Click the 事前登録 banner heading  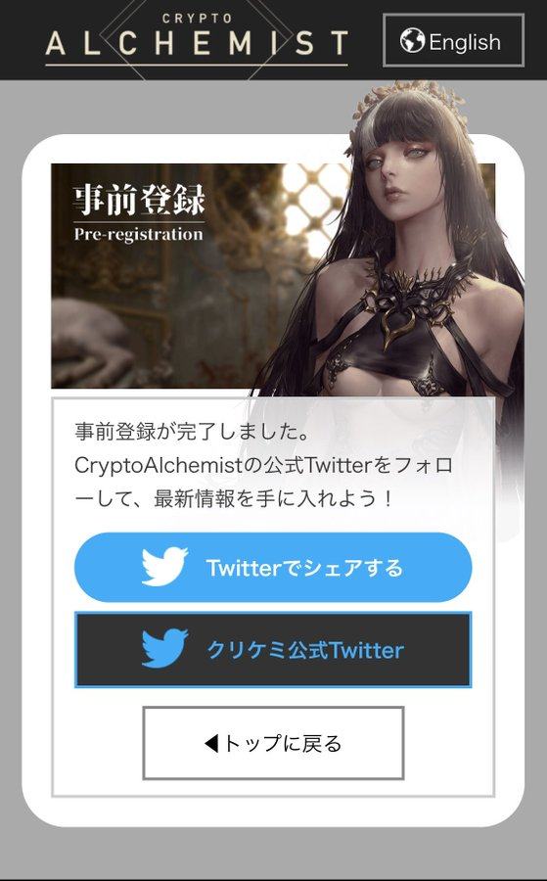pos(139,201)
